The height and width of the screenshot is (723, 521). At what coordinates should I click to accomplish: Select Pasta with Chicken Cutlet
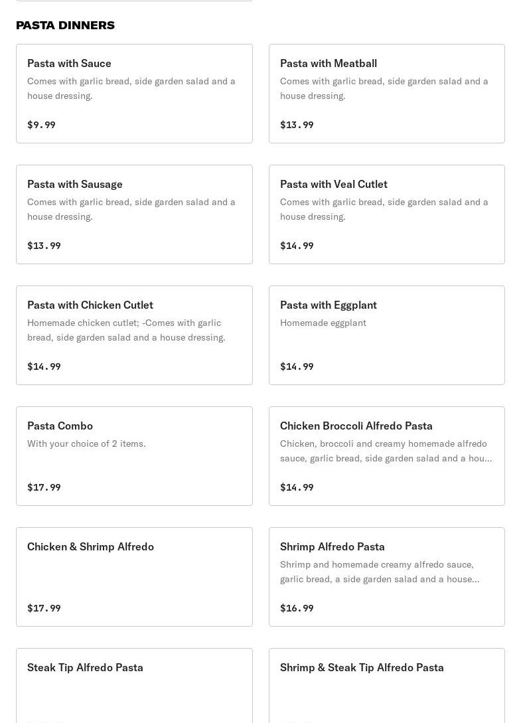[x=134, y=335]
